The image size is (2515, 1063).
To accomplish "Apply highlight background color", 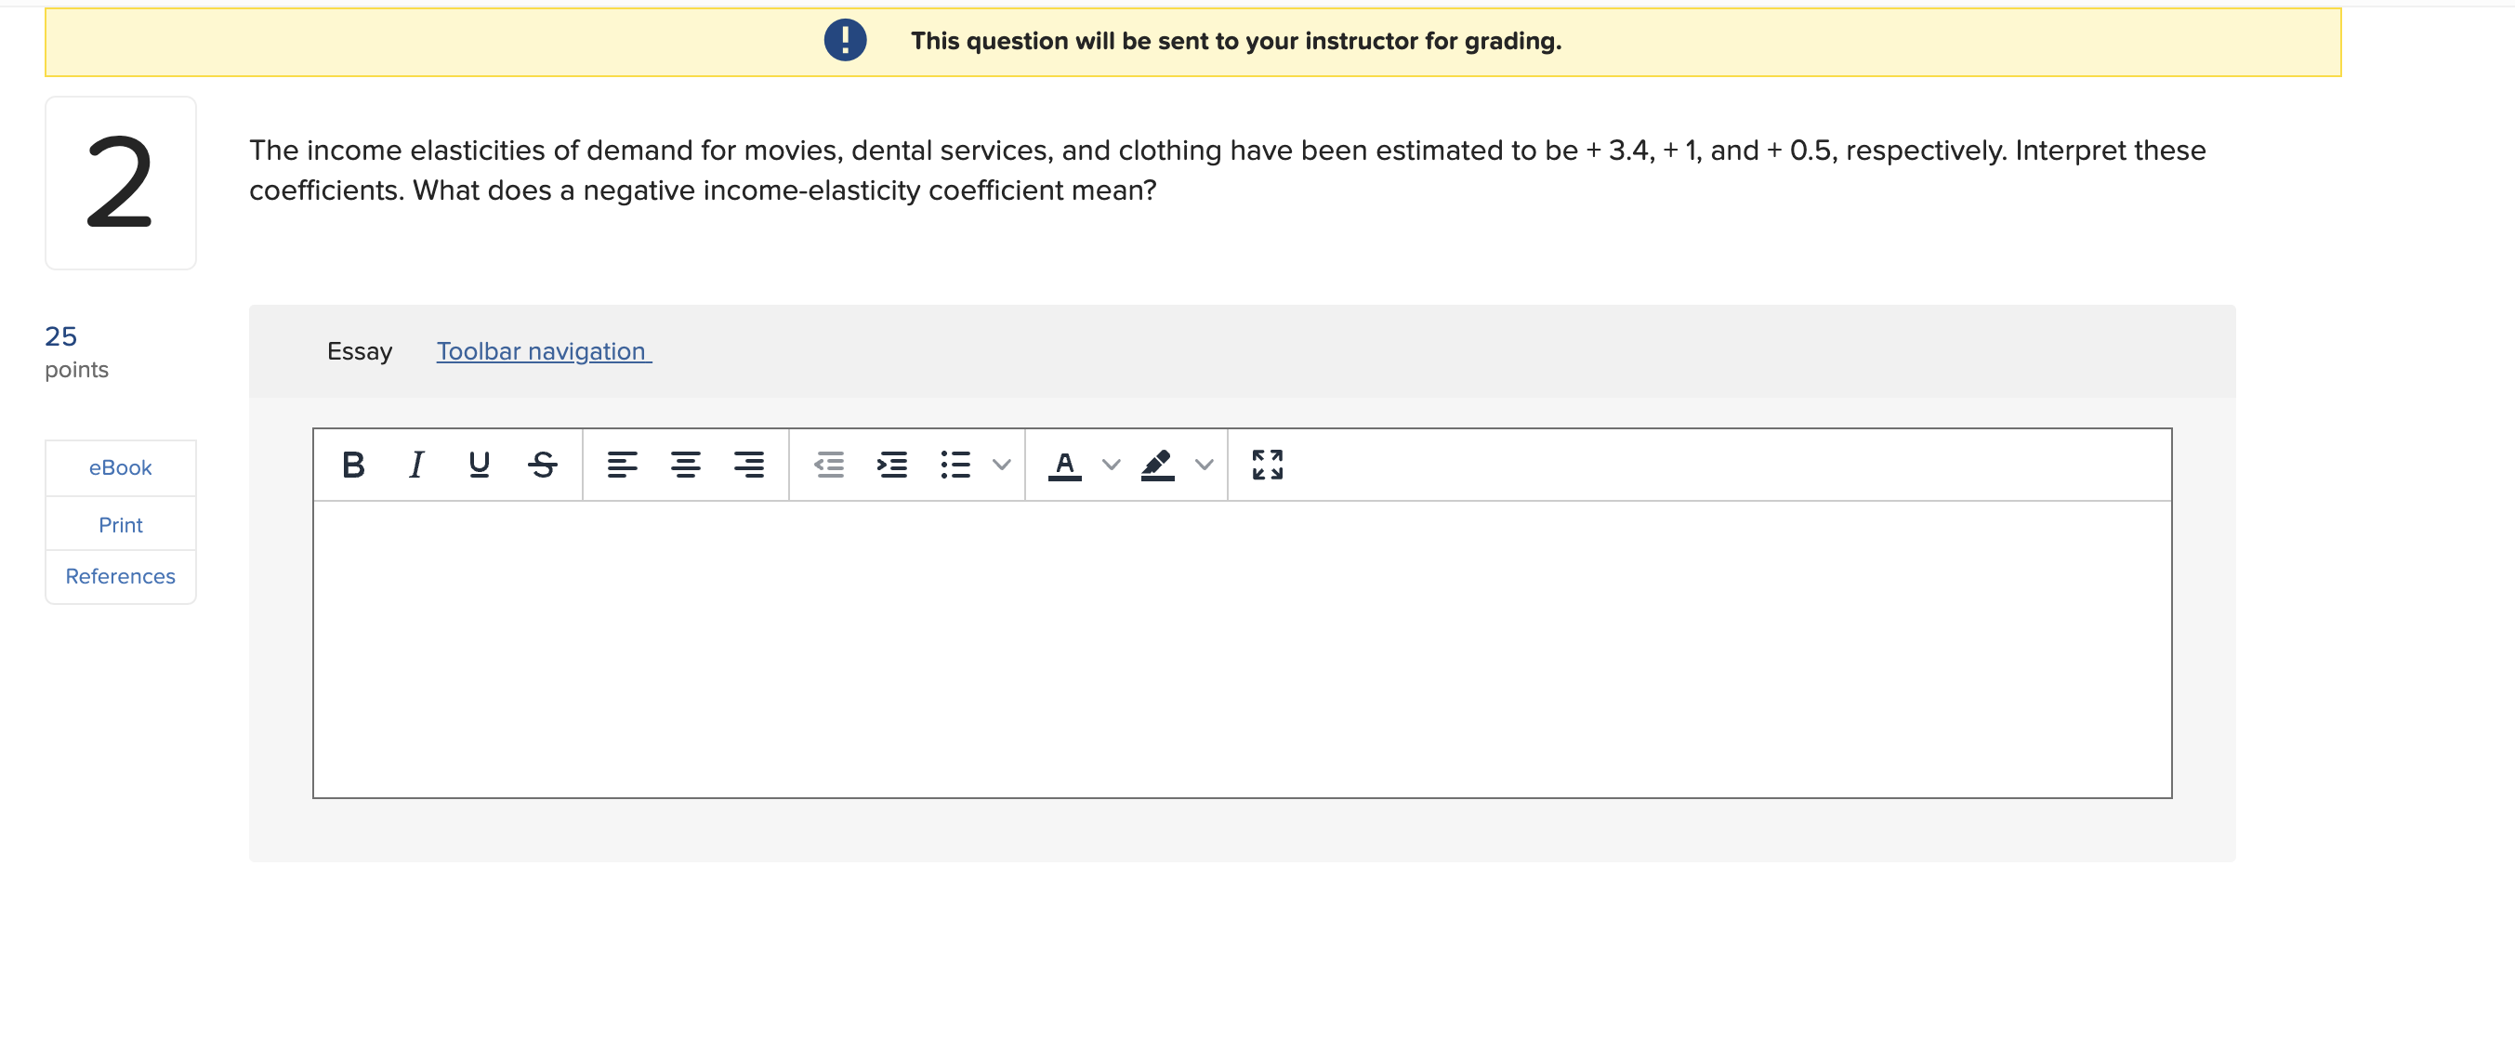I will point(1158,465).
